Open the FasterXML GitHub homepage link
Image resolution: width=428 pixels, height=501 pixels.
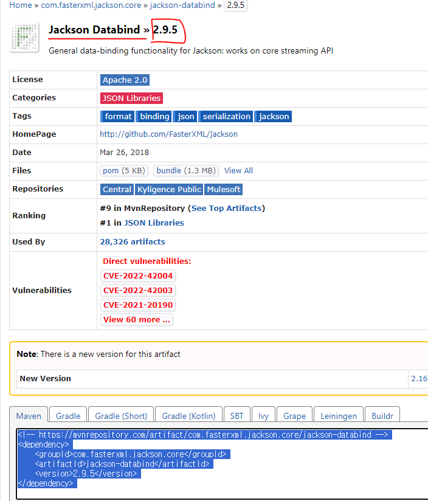(168, 134)
